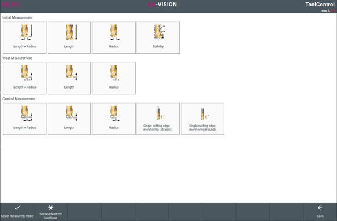The width and height of the screenshot is (337, 221).
Task: Select Control Measurement Length + Radius tile
Action: tap(25, 119)
